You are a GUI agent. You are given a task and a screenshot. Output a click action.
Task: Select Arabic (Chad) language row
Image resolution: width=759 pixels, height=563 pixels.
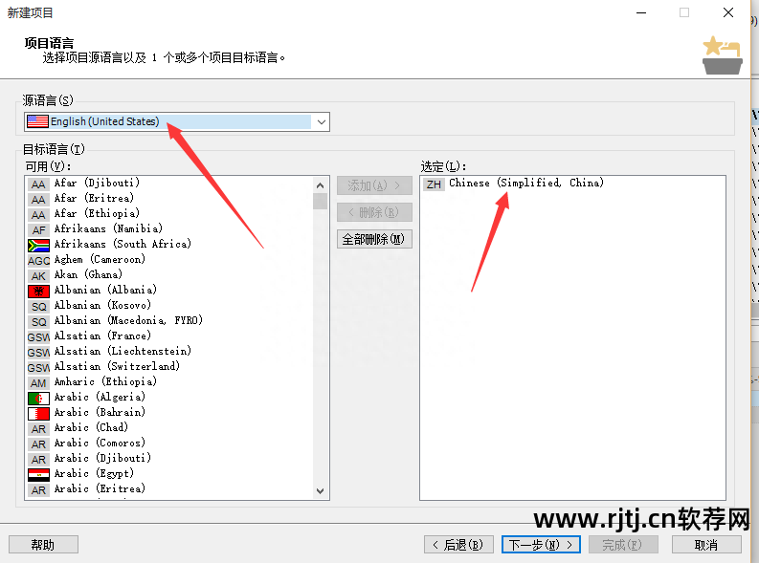(169, 427)
